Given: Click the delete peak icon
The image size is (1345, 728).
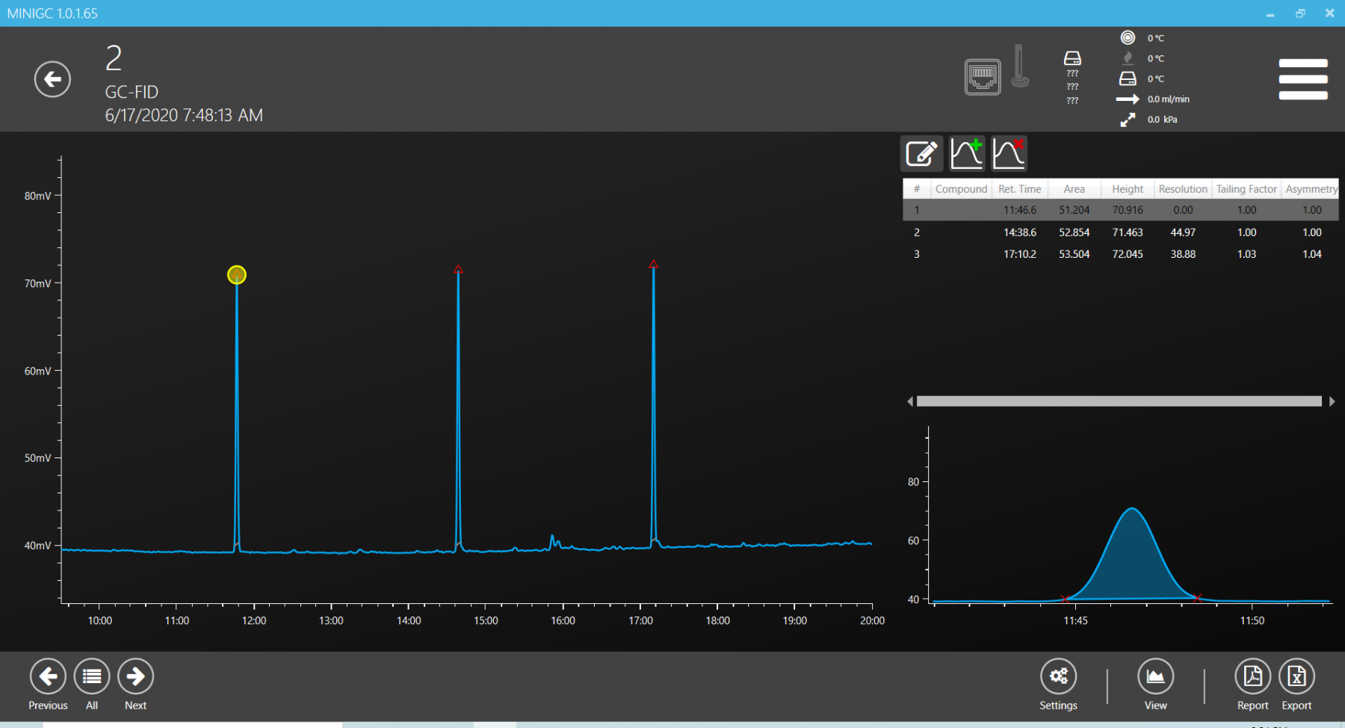Looking at the screenshot, I should coord(1009,154).
